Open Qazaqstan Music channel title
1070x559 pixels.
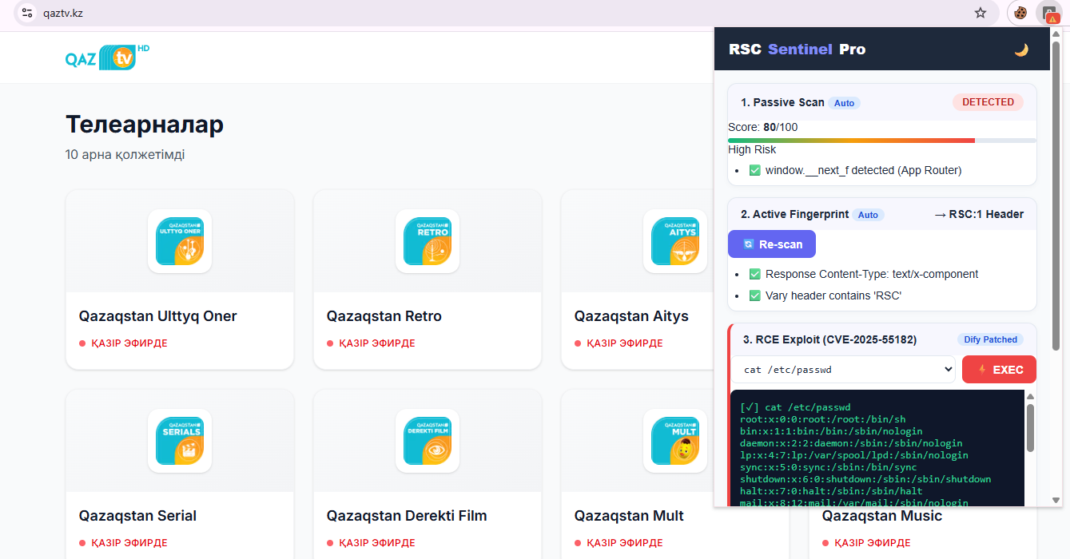click(x=882, y=516)
